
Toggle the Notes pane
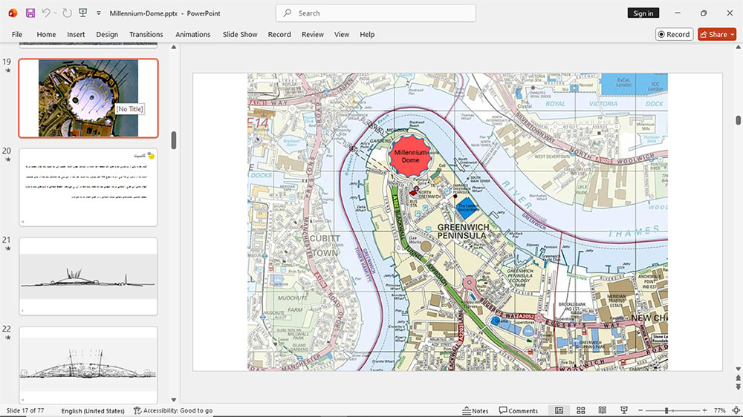tap(476, 410)
